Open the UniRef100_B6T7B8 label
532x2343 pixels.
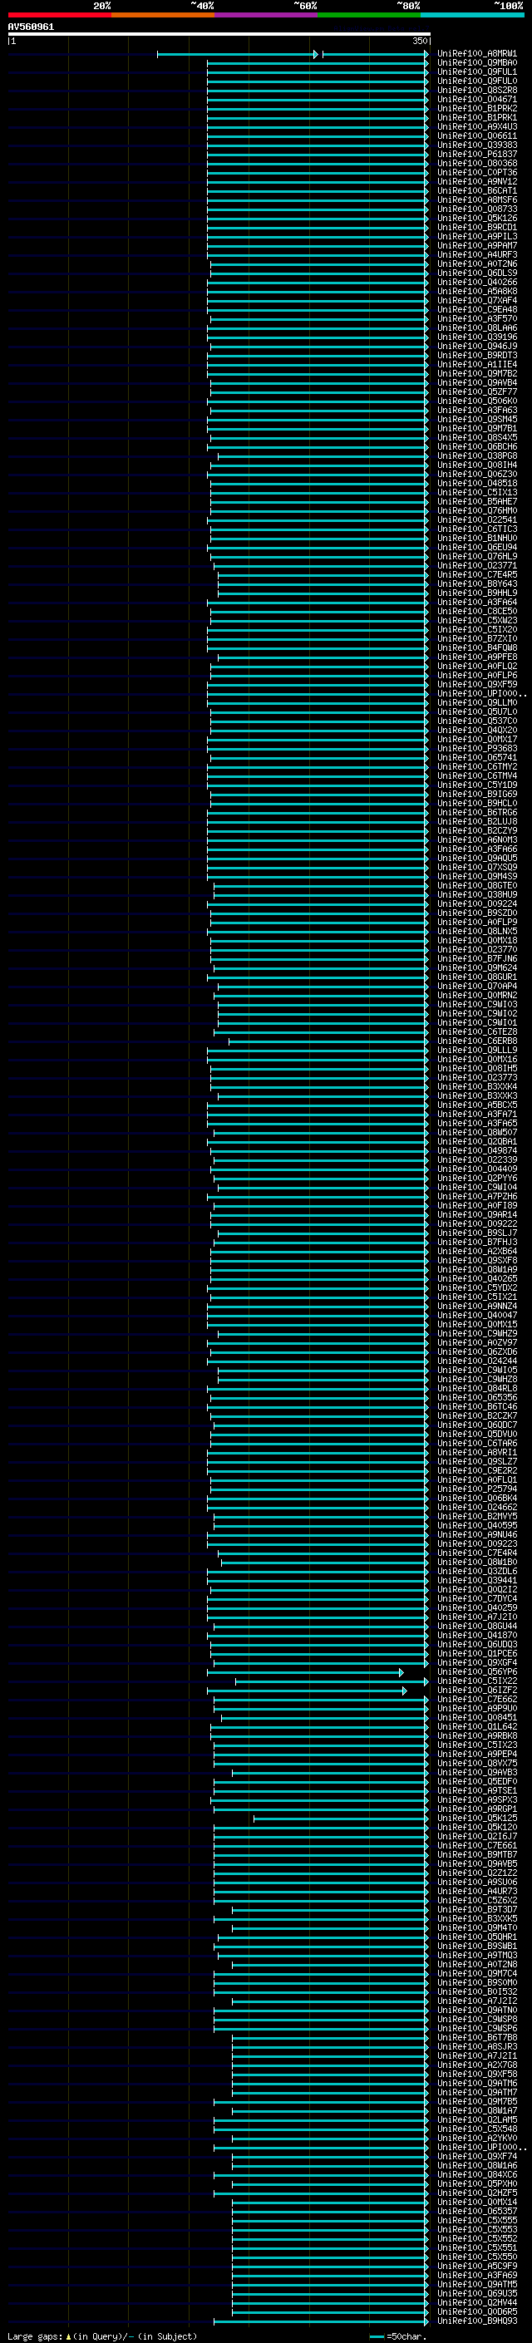coord(476,2037)
